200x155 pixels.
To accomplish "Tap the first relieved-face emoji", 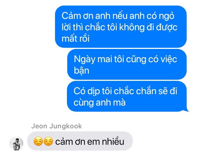I will 38,141.
